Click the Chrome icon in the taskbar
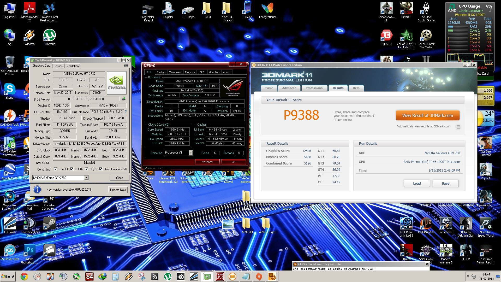501x282 pixels. [x=24, y=276]
